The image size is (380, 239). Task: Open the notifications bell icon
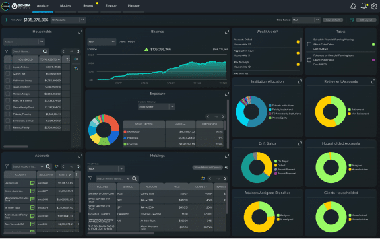coord(364,6)
